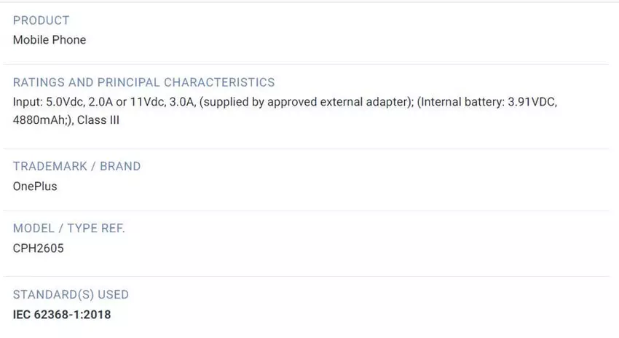619x338 pixels.
Task: Click the Ratings and Principal Characteristics heading
Action: click(143, 82)
